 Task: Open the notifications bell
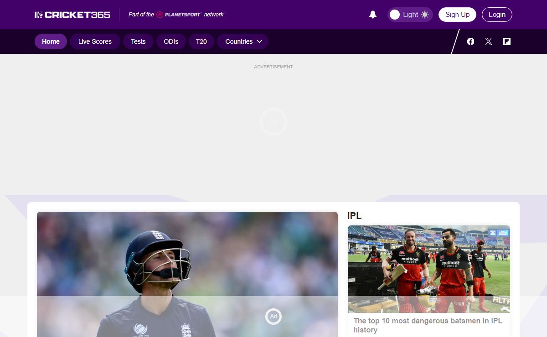click(x=373, y=15)
